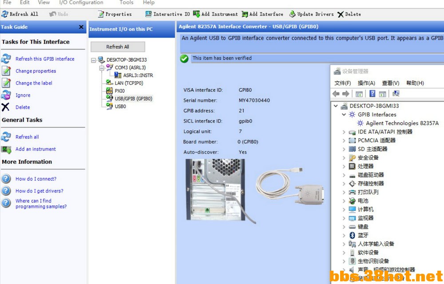Click the General Tasks Refresh all icon

6,137
